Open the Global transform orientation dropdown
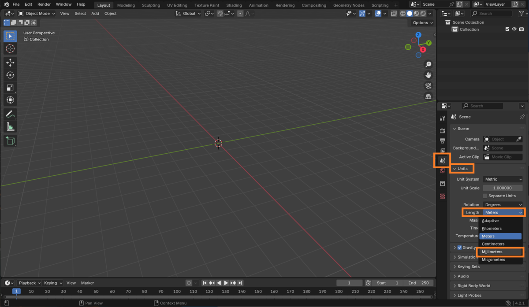Image resolution: width=529 pixels, height=307 pixels. point(188,14)
